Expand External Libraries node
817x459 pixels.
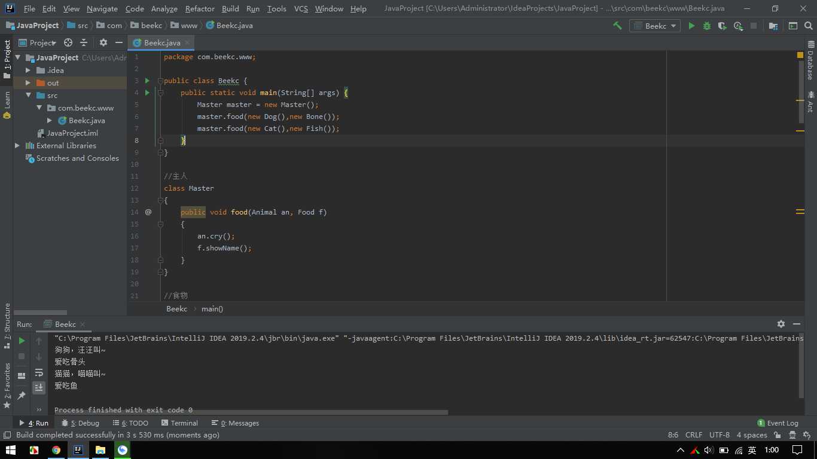coord(17,146)
